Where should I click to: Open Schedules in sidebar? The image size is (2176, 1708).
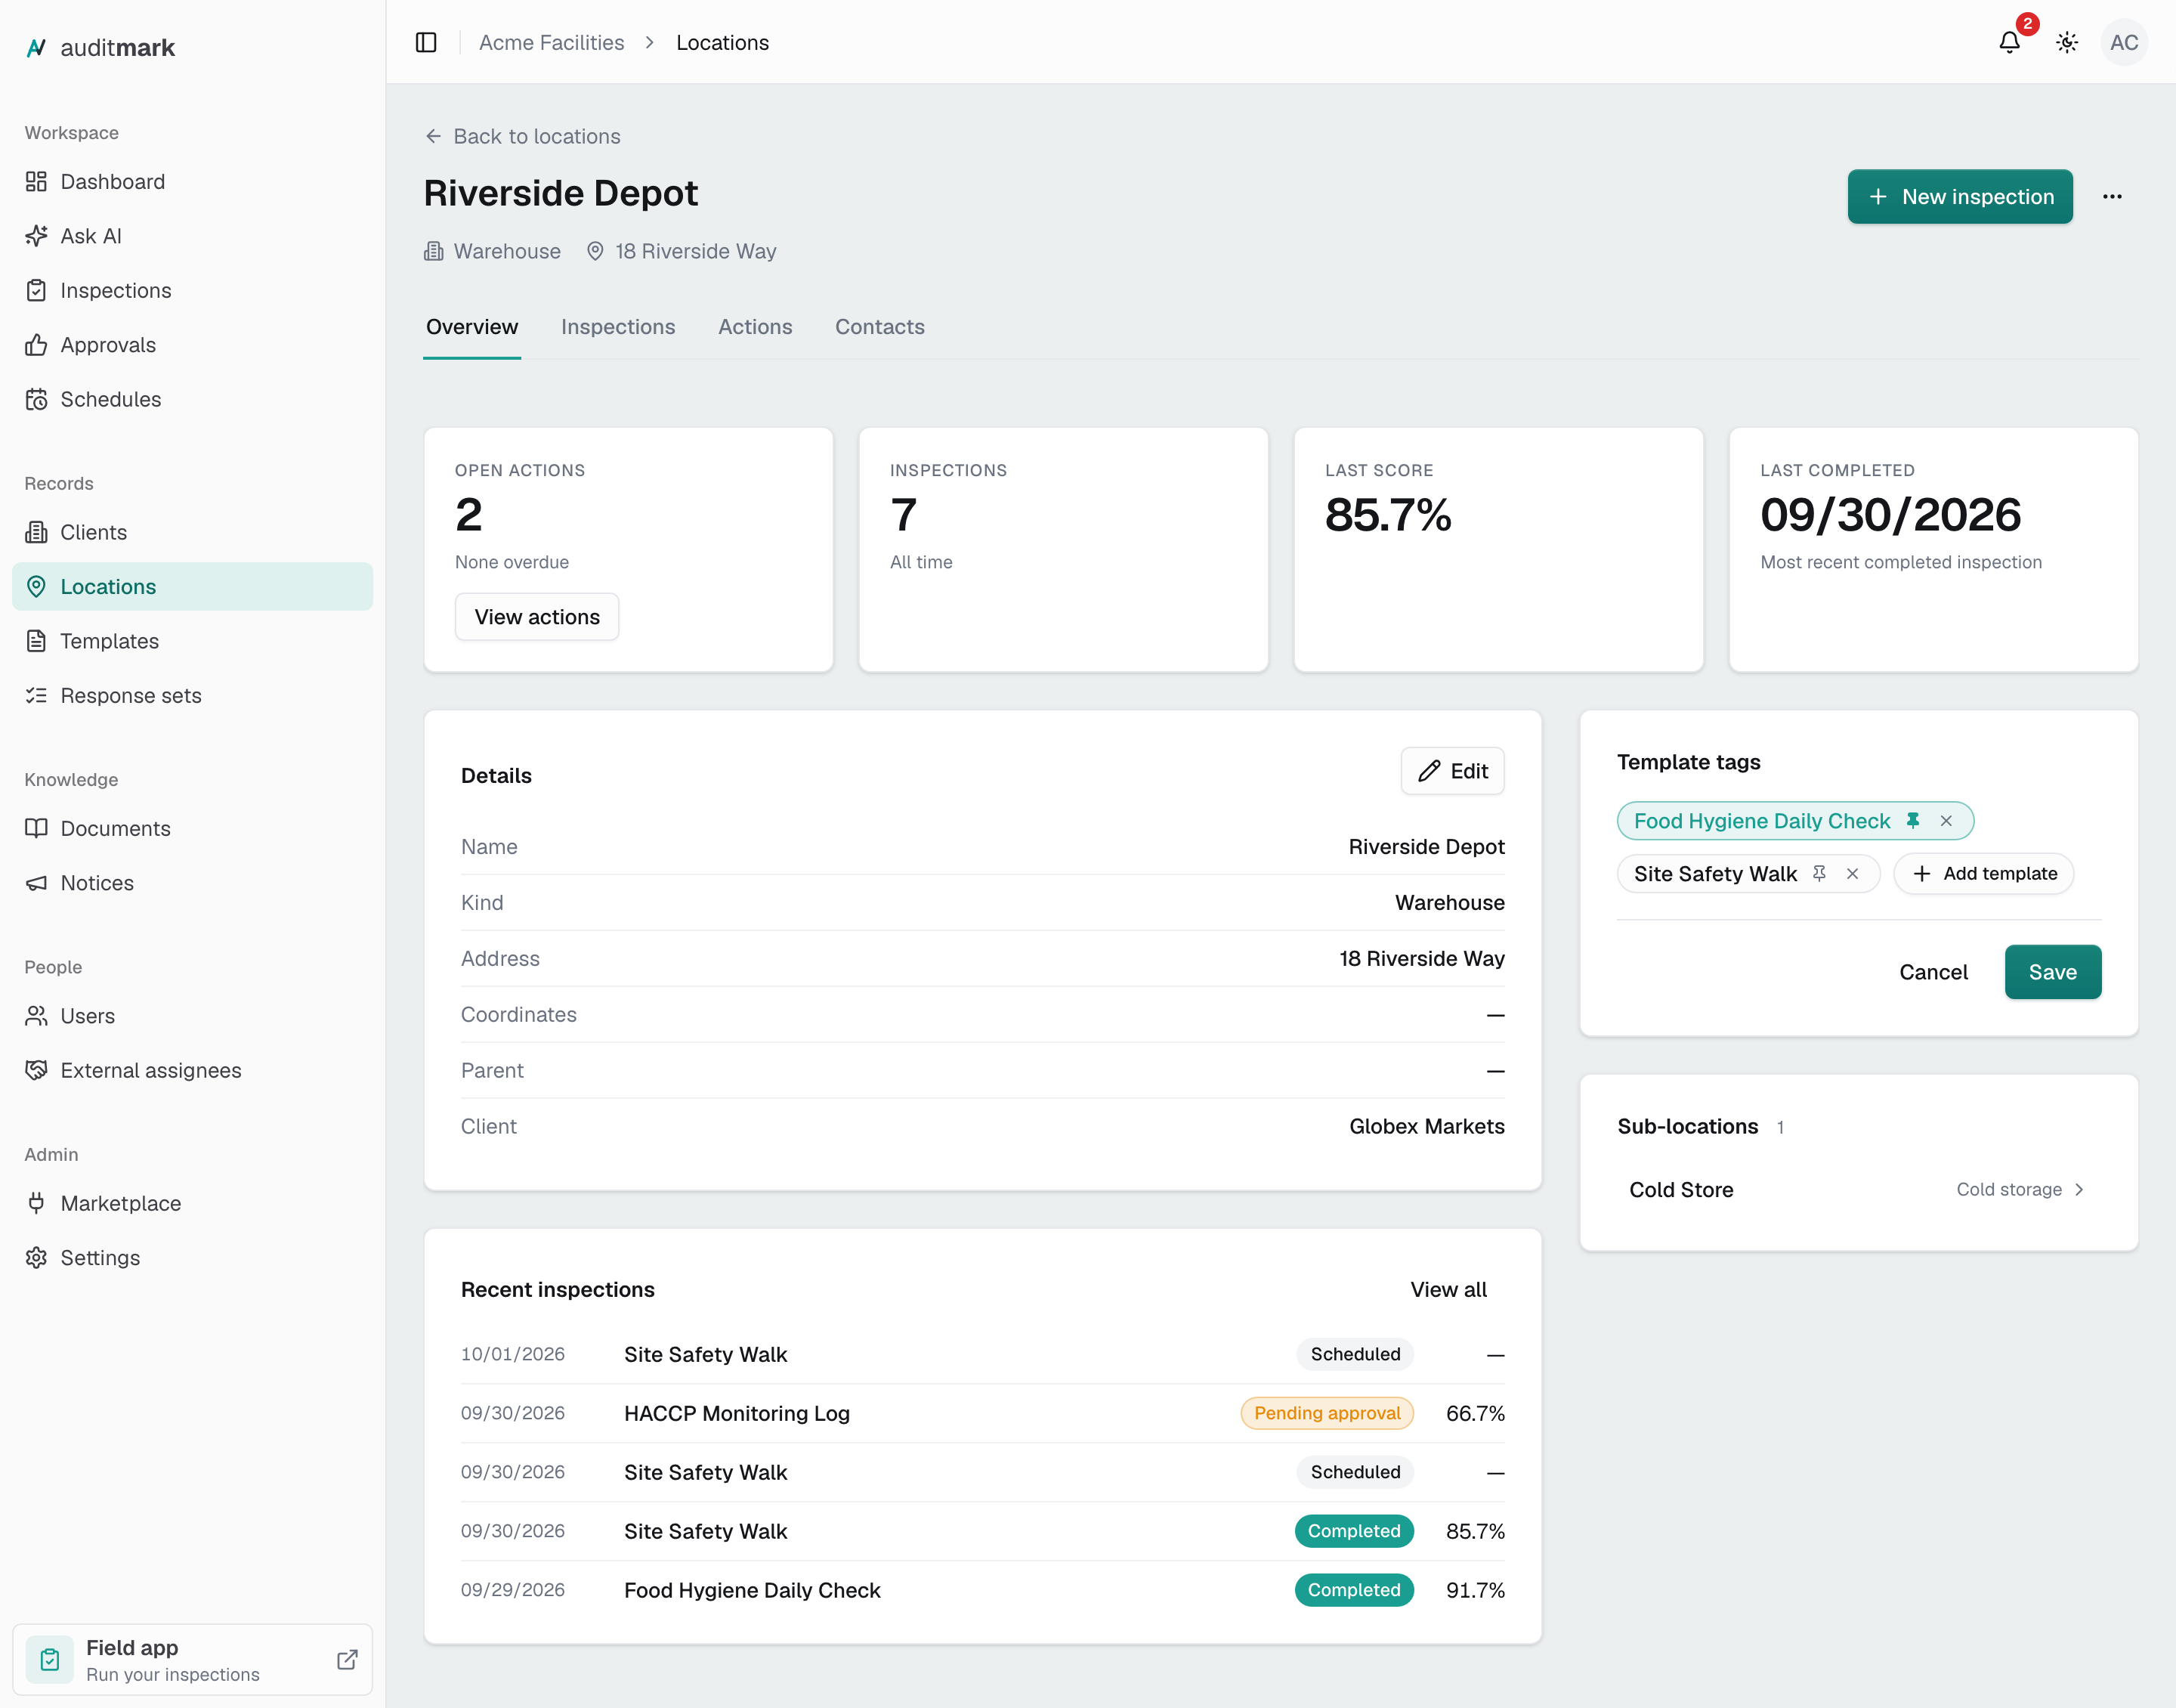(192, 399)
